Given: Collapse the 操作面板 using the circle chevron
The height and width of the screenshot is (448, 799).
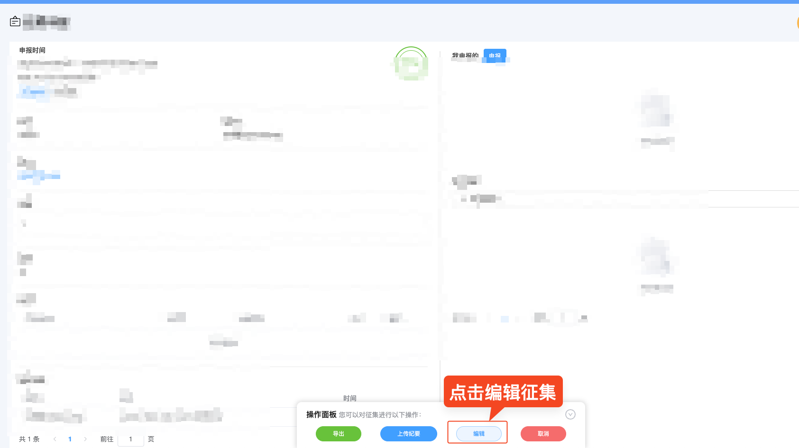Looking at the screenshot, I should click(570, 414).
